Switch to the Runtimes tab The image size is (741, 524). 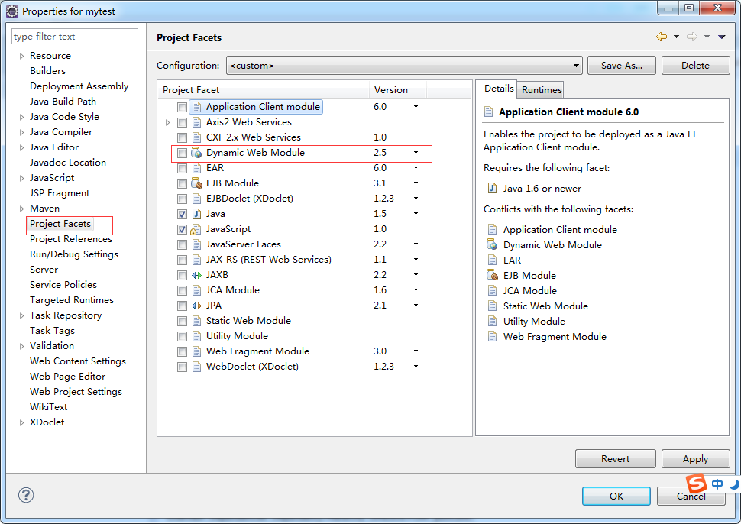click(542, 89)
